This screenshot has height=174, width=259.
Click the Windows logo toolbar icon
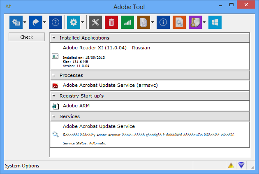tap(215, 22)
